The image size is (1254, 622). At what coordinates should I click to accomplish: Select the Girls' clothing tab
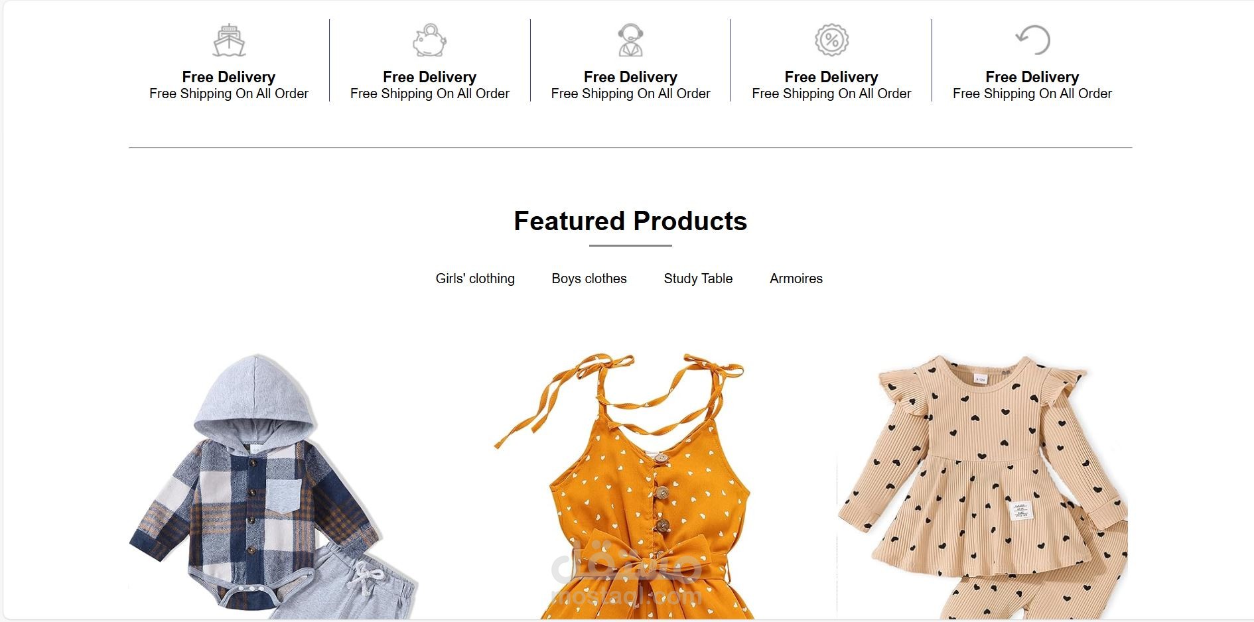(475, 279)
